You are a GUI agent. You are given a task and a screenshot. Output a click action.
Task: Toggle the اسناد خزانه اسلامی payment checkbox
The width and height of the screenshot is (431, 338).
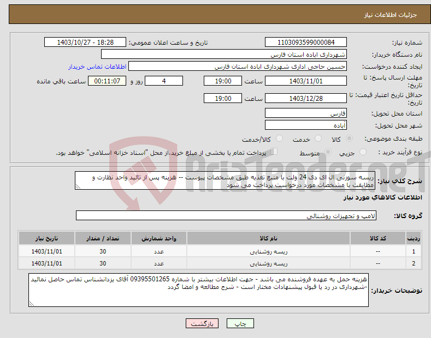point(274,152)
